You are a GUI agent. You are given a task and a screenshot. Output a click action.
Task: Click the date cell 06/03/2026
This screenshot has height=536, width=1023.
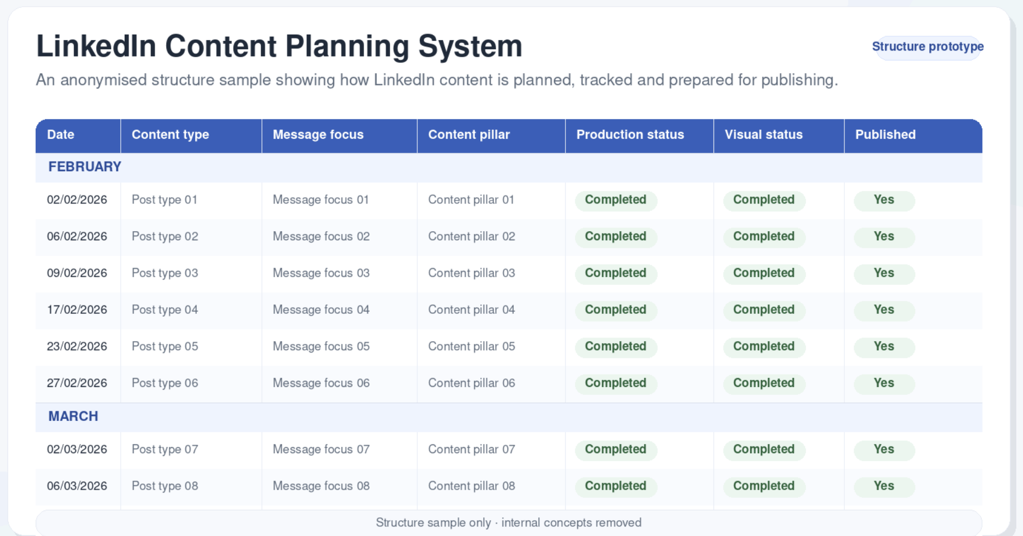(77, 486)
